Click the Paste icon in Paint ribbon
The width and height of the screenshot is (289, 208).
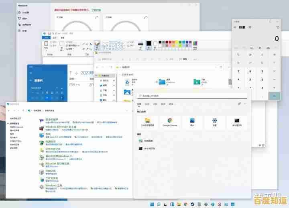tap(46, 44)
